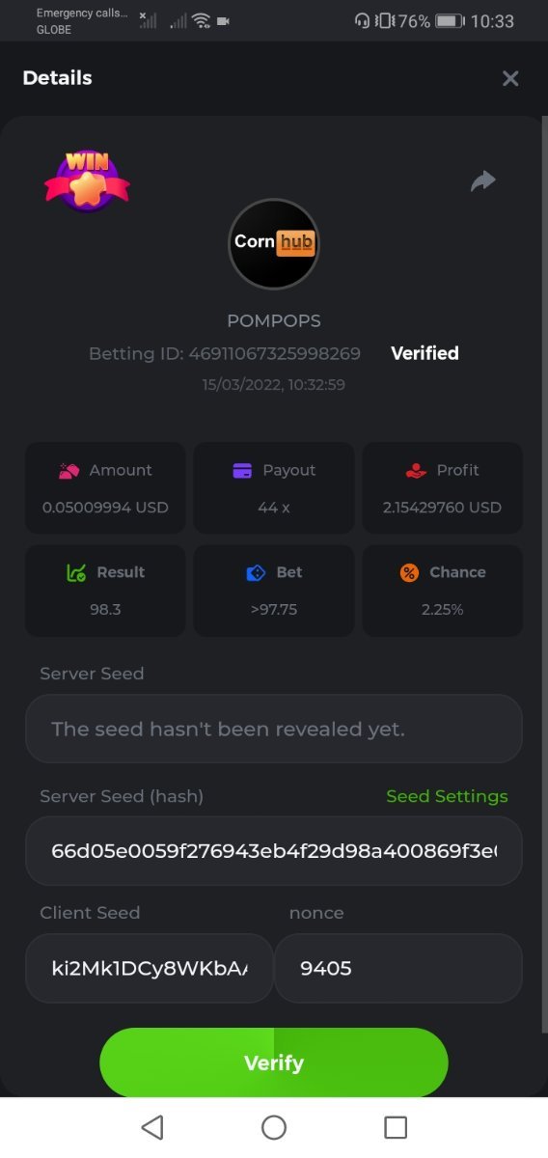Screen dimensions: 548x1158
Task: Click the green Result chart icon
Action: point(76,572)
